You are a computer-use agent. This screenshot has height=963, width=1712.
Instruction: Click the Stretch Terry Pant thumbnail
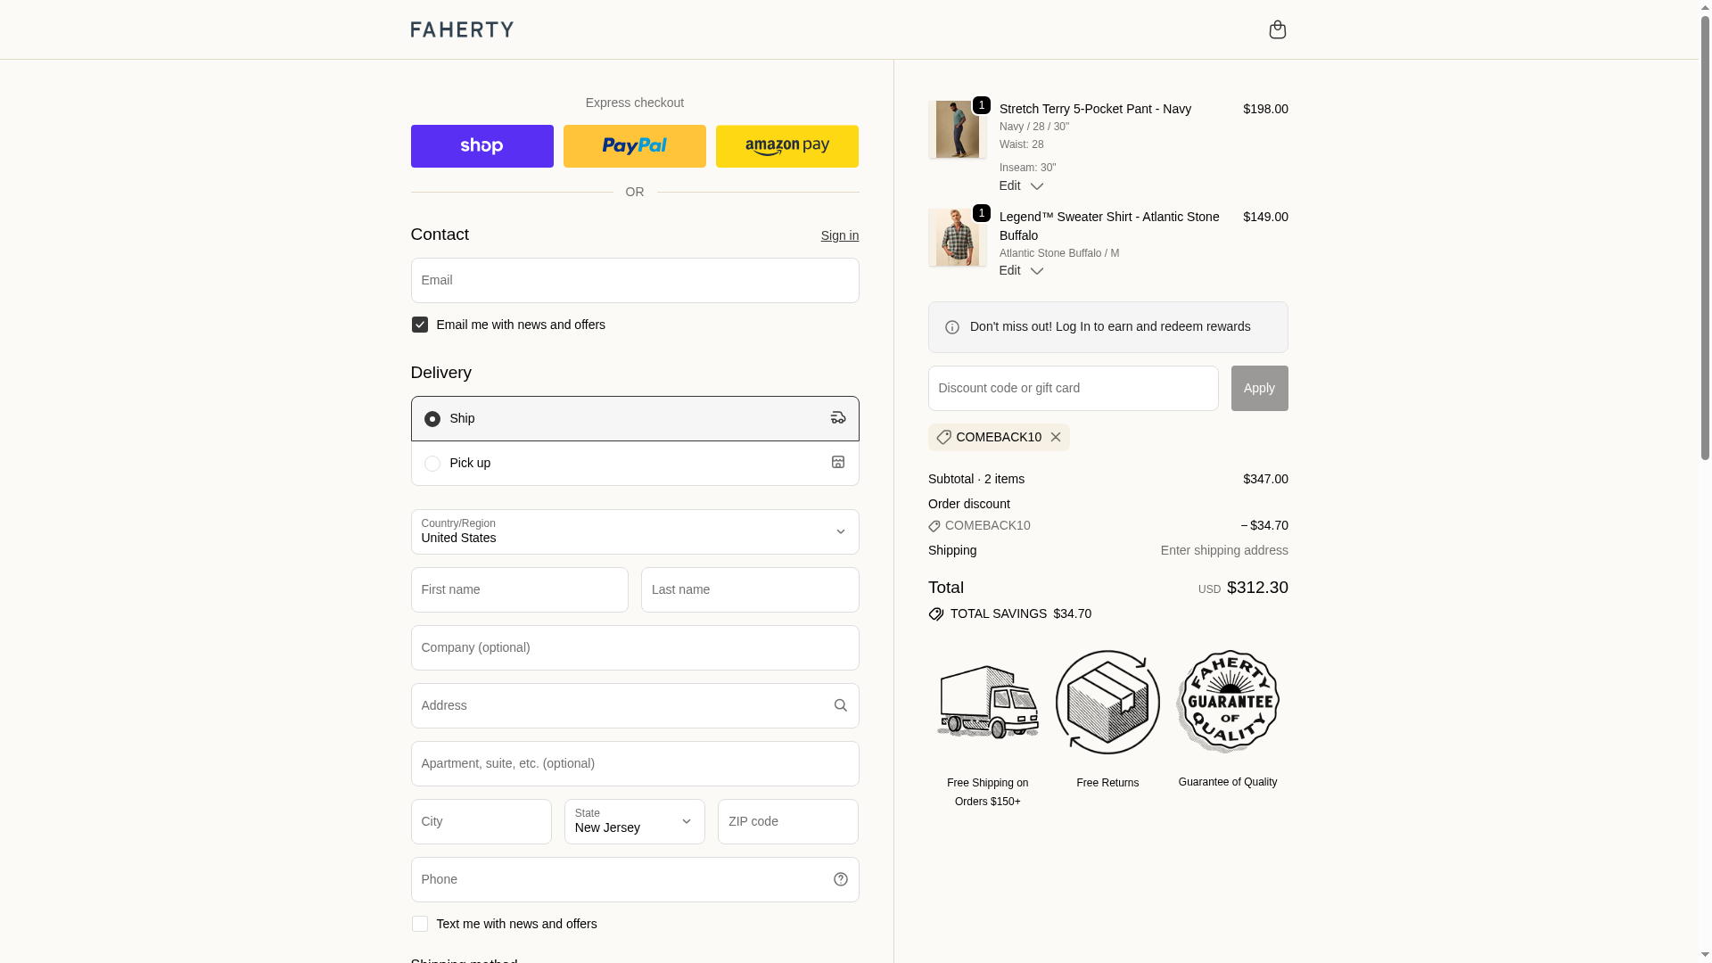(957, 129)
